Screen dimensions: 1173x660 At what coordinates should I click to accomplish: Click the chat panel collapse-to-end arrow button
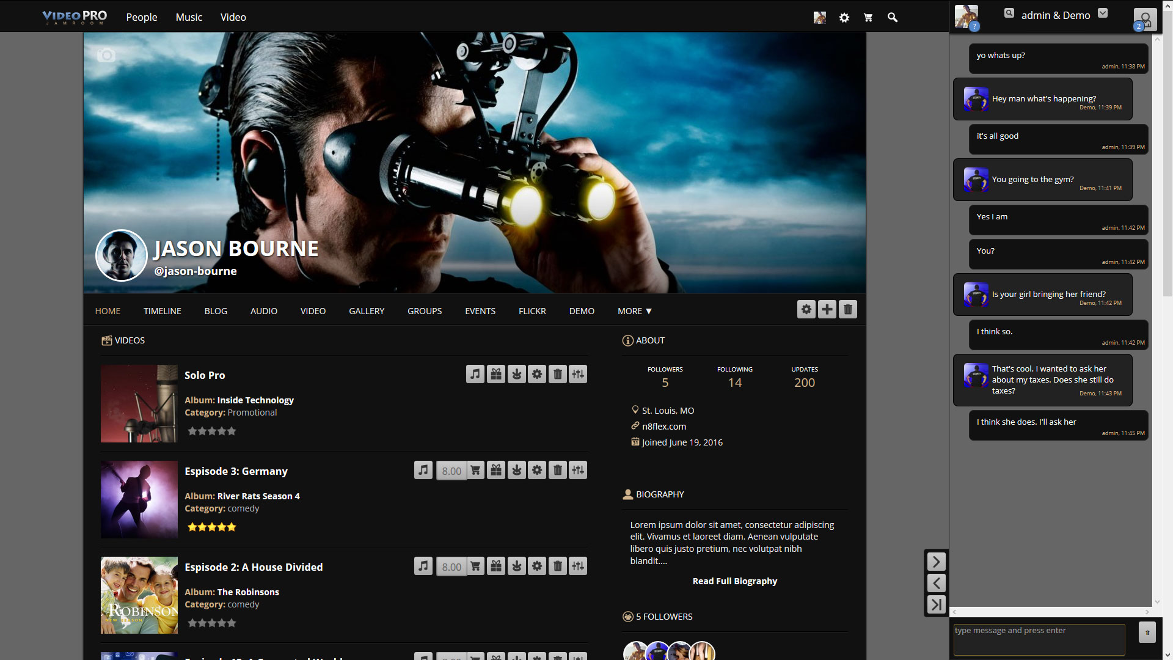click(x=937, y=604)
